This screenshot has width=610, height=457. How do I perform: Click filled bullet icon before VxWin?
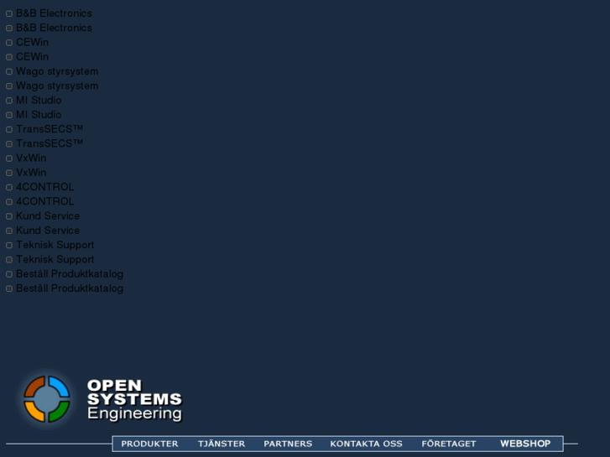[x=9, y=173]
